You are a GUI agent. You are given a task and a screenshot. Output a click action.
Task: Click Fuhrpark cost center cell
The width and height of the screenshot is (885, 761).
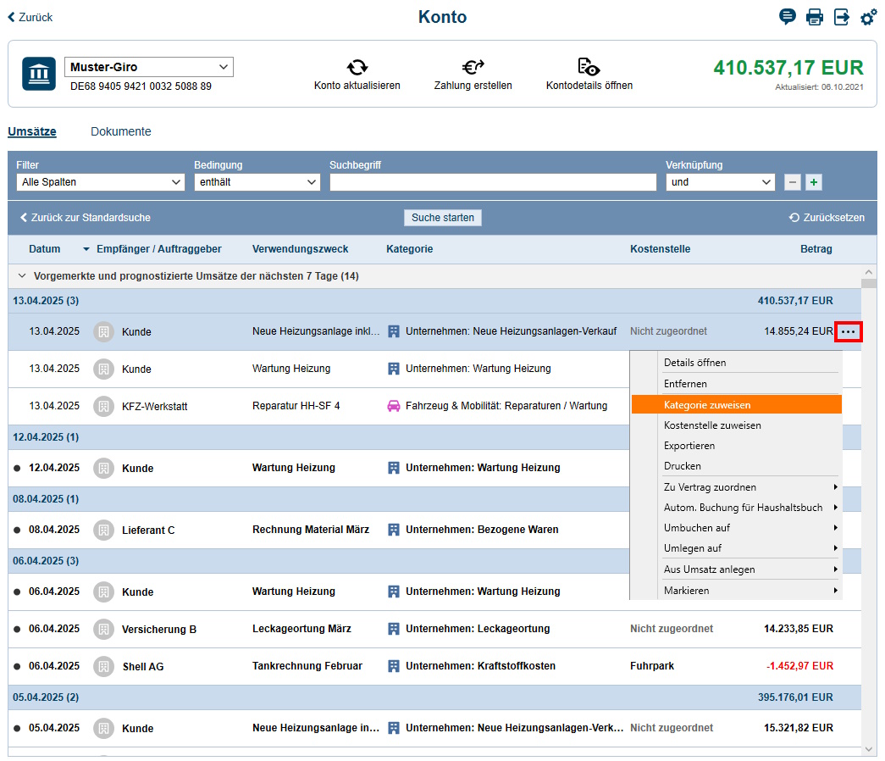click(x=652, y=666)
